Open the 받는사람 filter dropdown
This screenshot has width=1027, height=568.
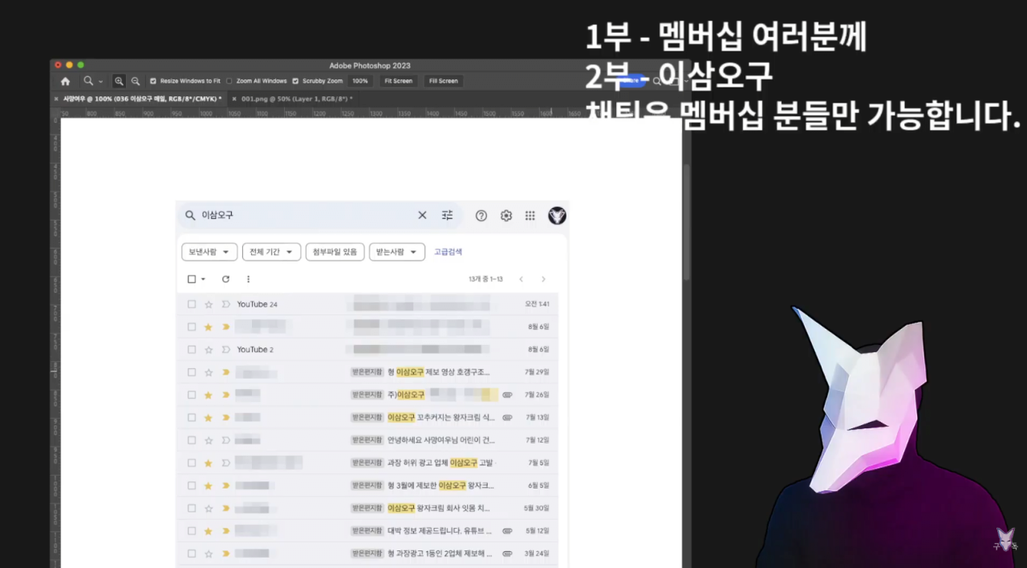click(397, 252)
